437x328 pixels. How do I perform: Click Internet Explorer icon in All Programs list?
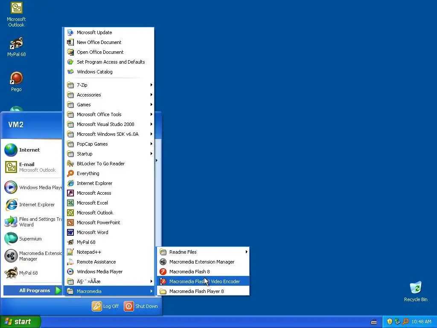[70, 183]
